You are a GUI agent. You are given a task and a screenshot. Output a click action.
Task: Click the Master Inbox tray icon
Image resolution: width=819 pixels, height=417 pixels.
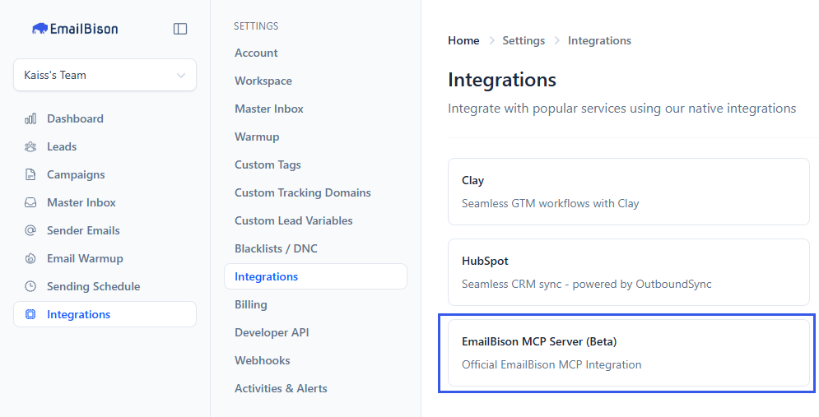[x=30, y=202]
